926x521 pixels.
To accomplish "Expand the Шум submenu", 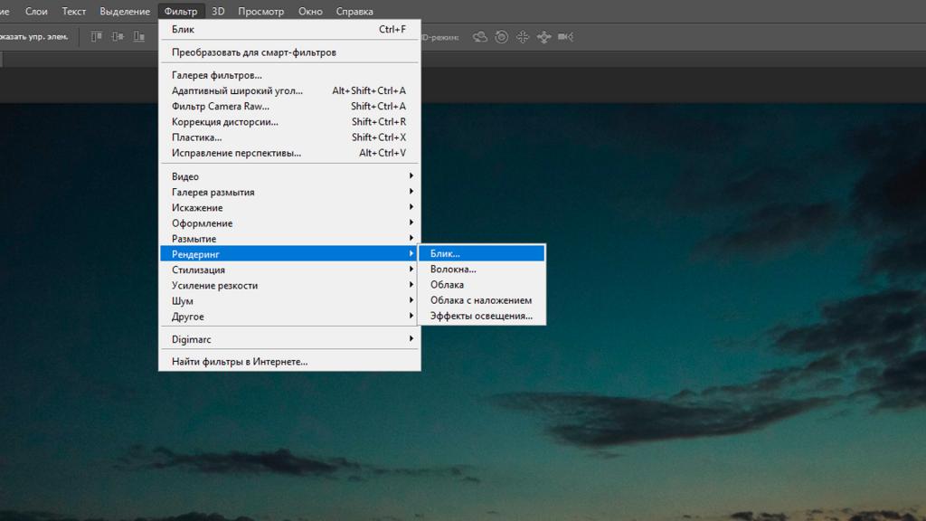I will coord(289,300).
